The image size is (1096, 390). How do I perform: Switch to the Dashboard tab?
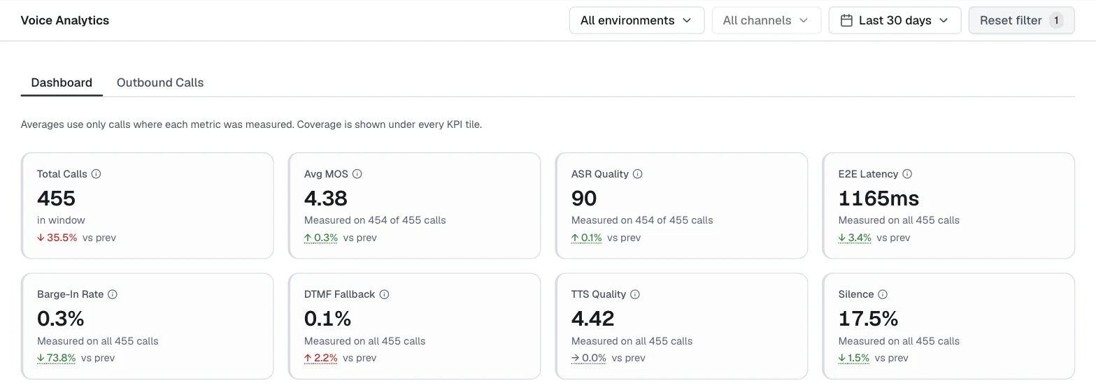(x=62, y=82)
